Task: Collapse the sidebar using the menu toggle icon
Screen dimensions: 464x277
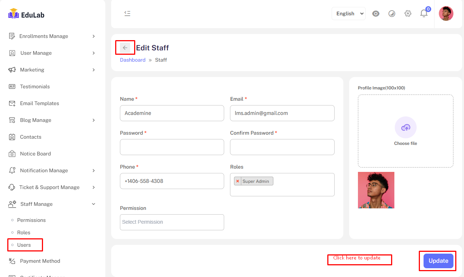Action: 127,14
